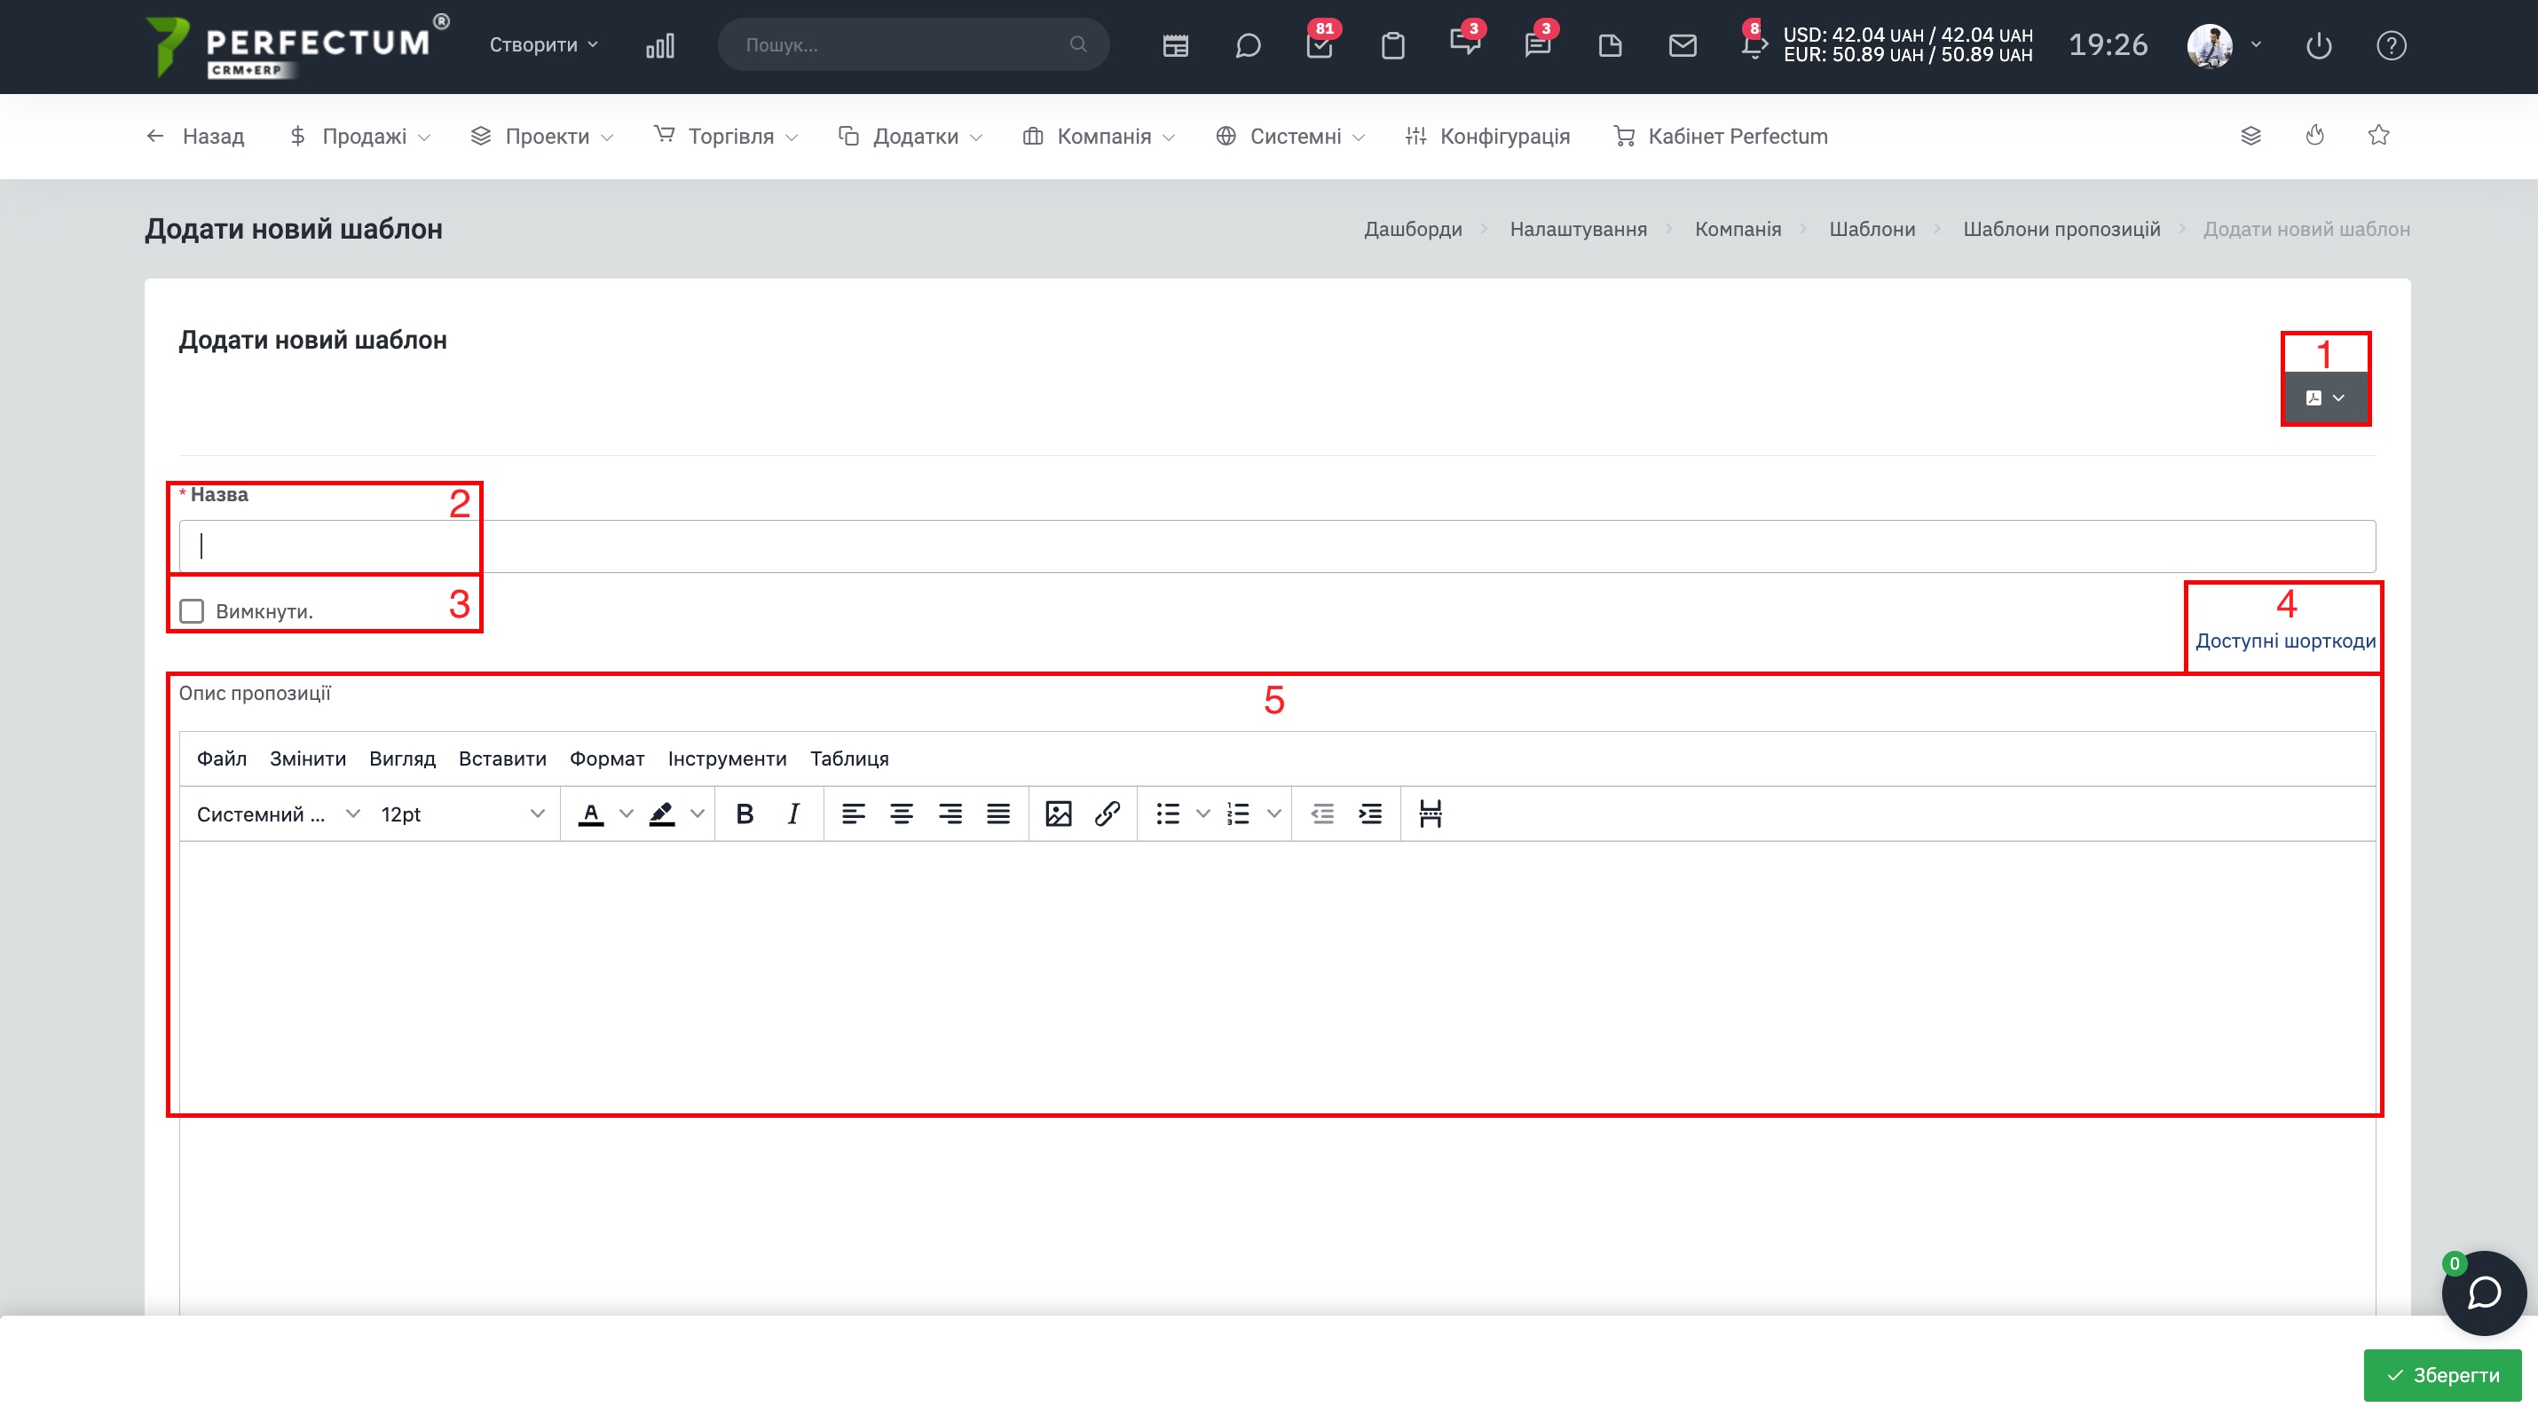
Task: Expand the Компанія navigation menu
Action: pyautogui.click(x=1099, y=136)
